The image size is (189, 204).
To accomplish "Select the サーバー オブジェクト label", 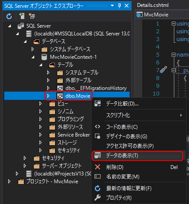I will (x=62, y=166).
